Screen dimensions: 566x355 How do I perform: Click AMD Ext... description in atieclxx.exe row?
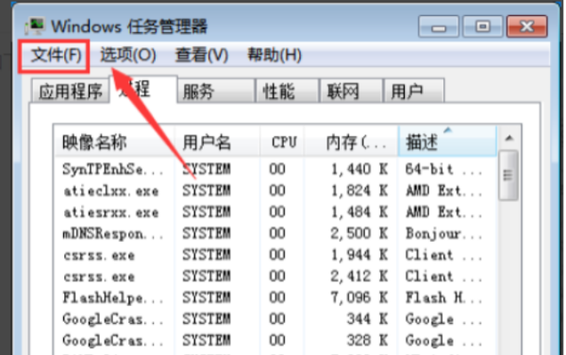[443, 191]
